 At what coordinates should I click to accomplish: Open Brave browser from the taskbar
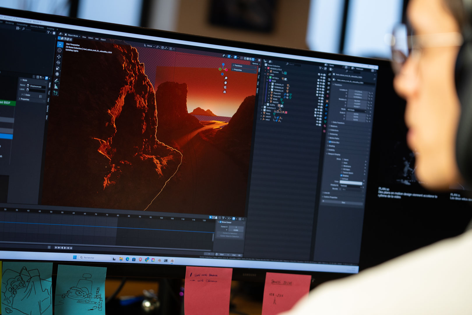coord(140,260)
